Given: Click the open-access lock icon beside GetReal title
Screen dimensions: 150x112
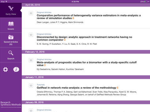Looking at the screenshot, I should (117, 88).
